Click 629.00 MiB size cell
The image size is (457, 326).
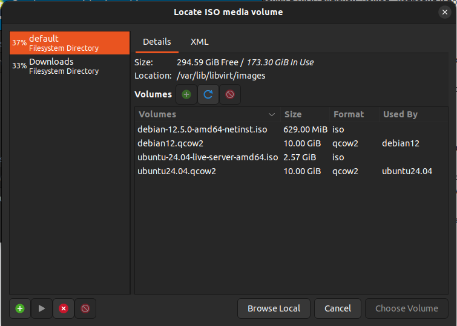coord(306,129)
